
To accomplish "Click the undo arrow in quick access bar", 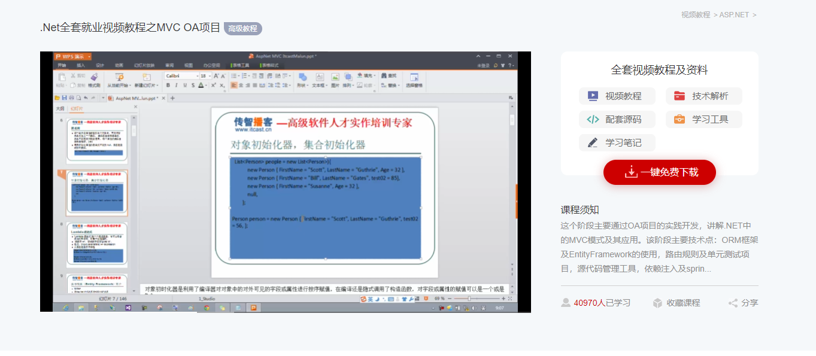I will click(x=86, y=98).
